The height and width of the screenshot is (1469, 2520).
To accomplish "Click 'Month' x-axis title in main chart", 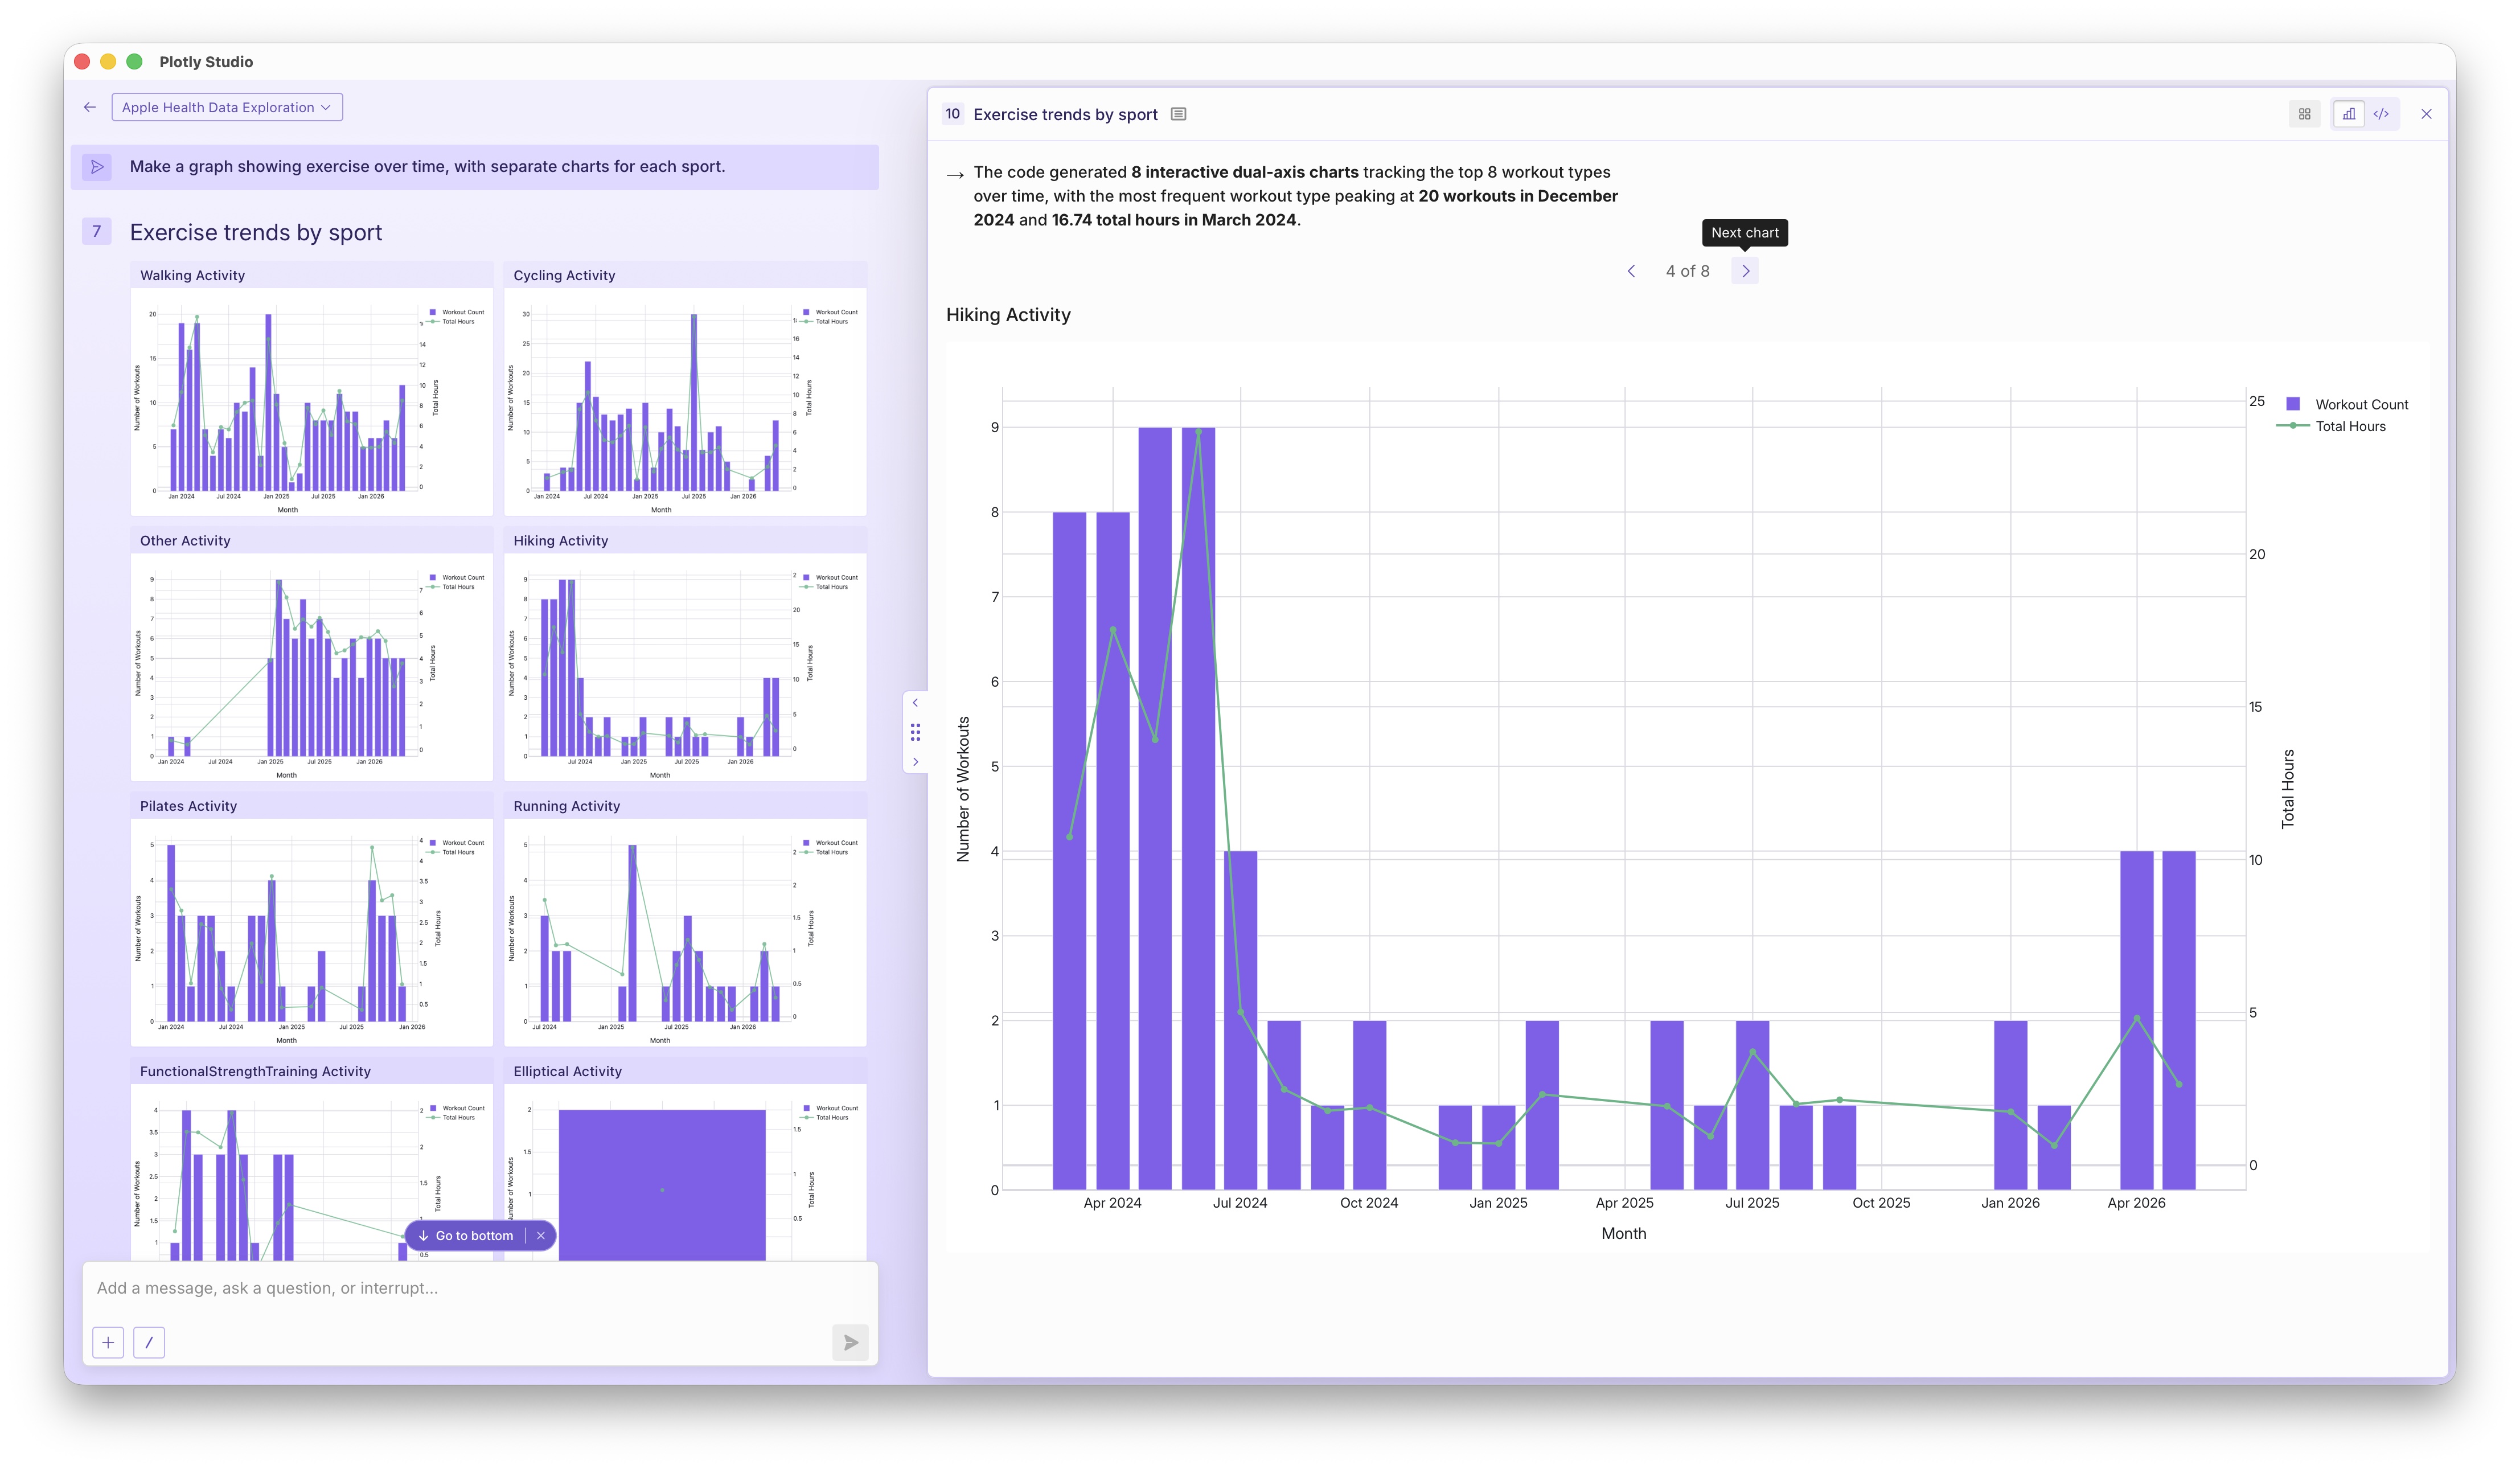I will coord(1624,1233).
